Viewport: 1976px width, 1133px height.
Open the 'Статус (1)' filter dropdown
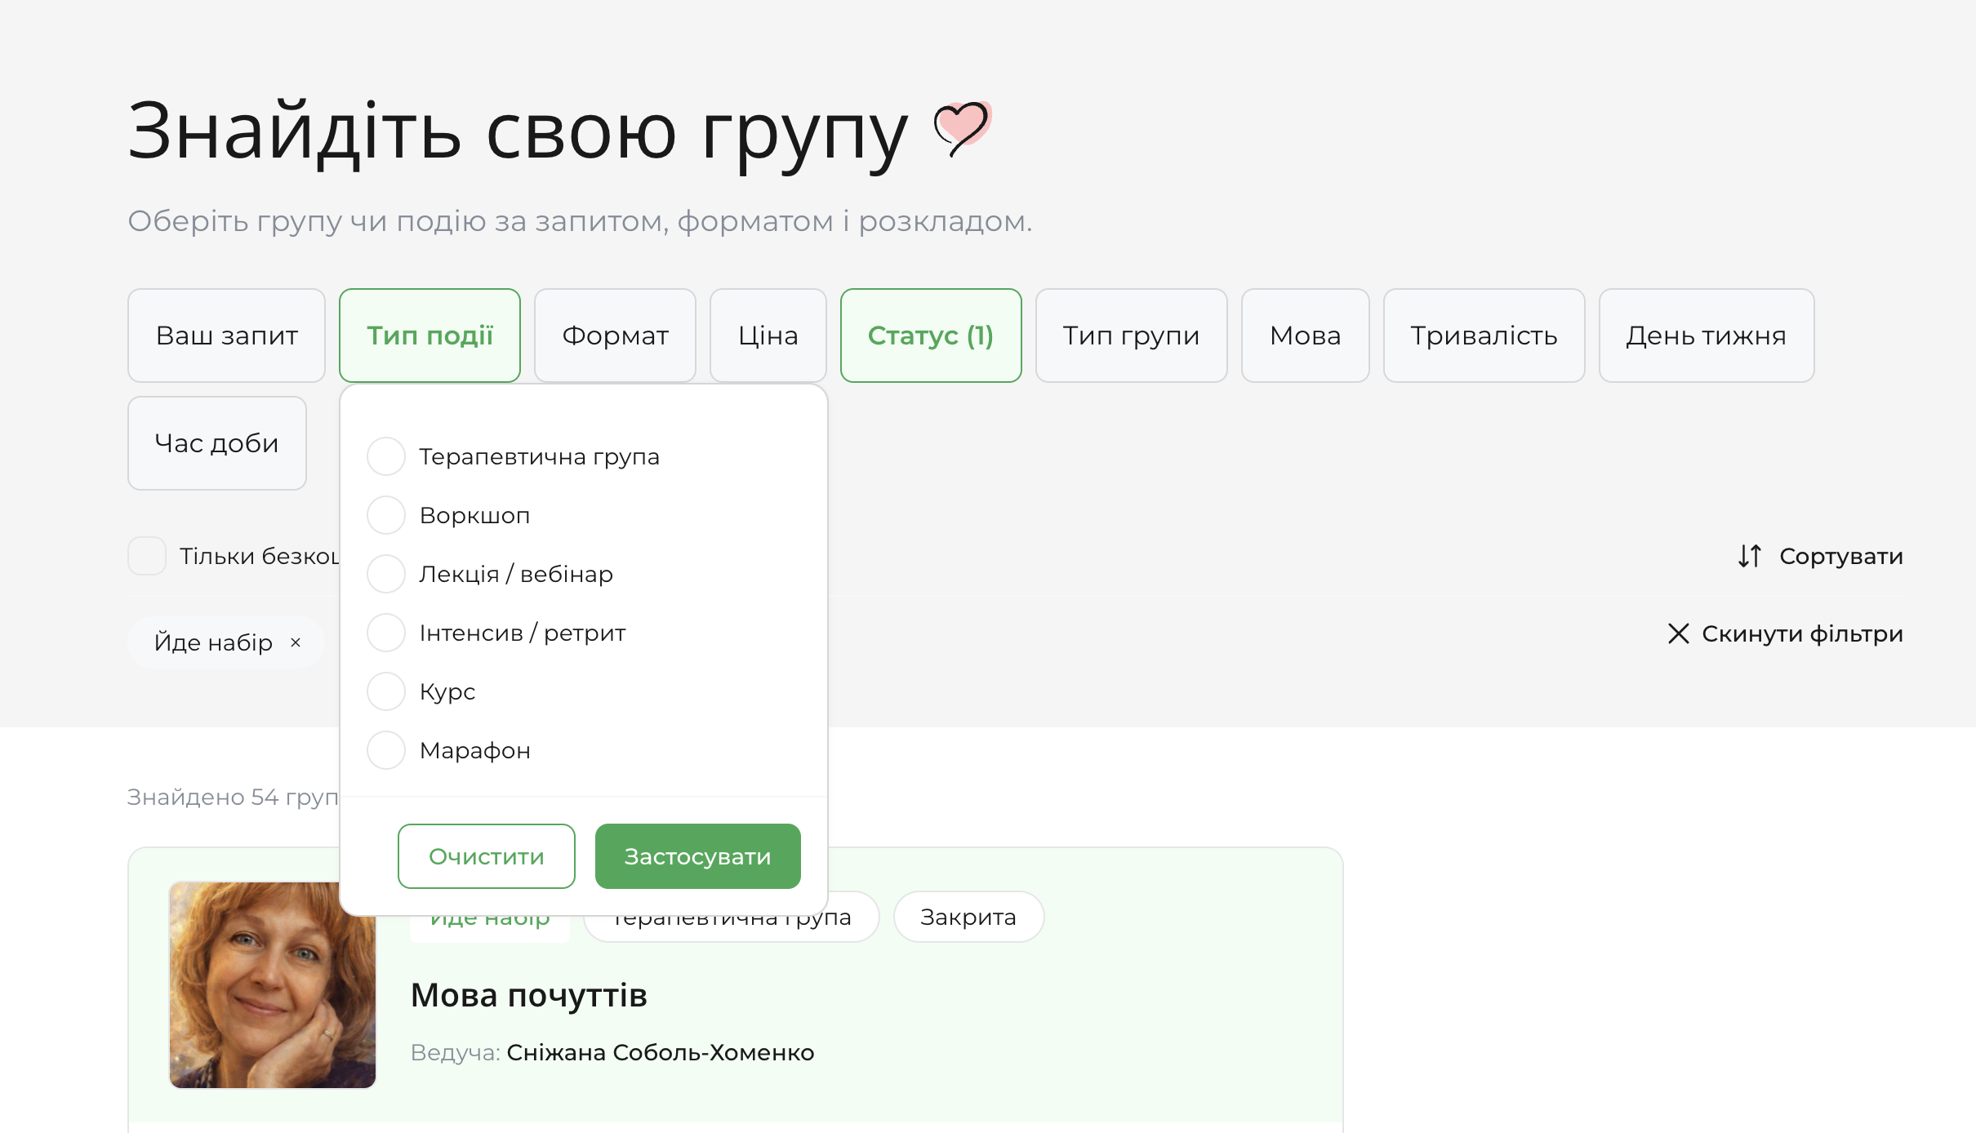pyautogui.click(x=931, y=335)
